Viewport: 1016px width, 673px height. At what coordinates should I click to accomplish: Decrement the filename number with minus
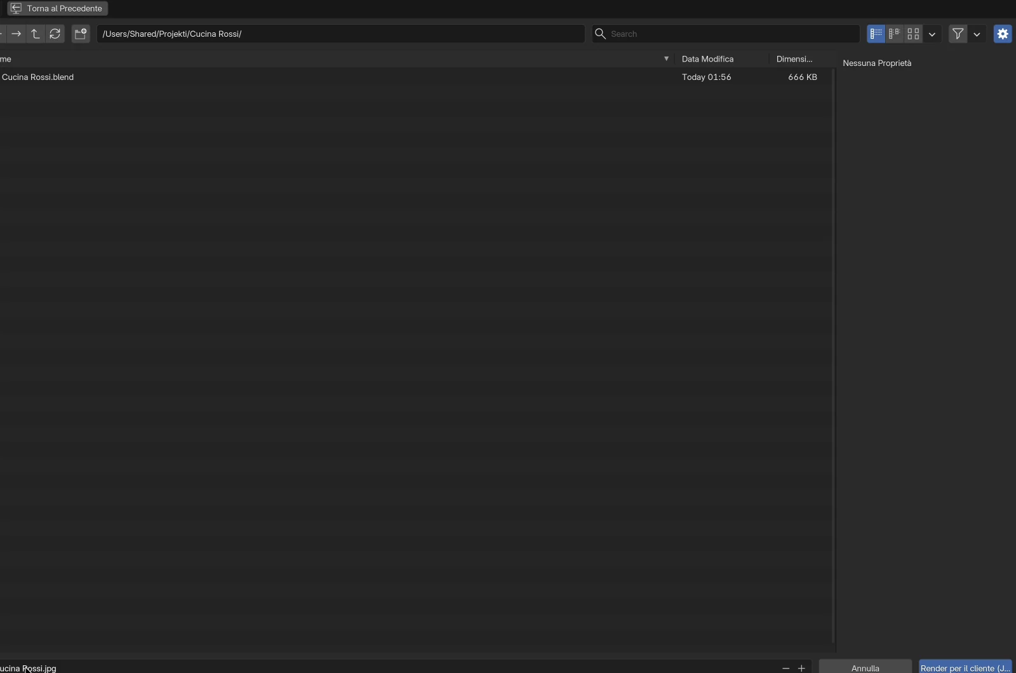[786, 668]
